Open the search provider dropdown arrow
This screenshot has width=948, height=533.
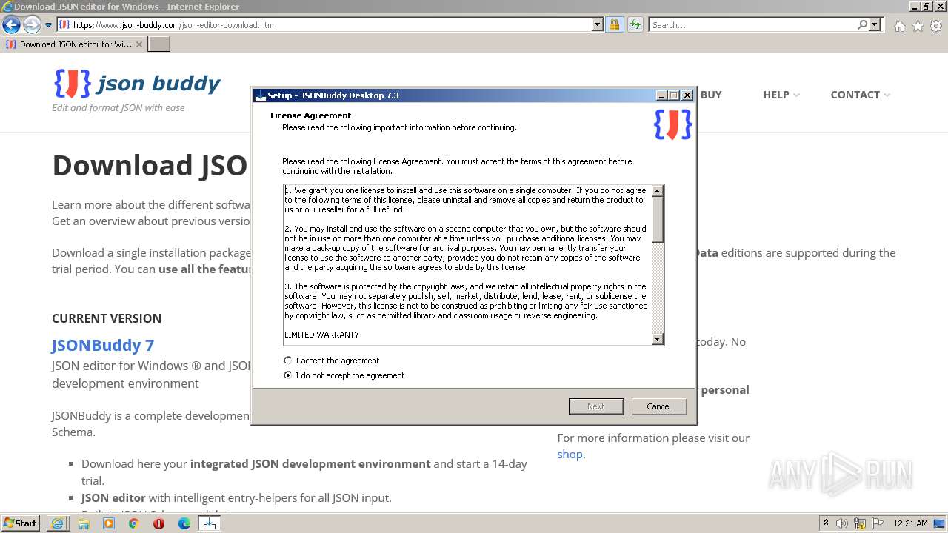point(875,24)
